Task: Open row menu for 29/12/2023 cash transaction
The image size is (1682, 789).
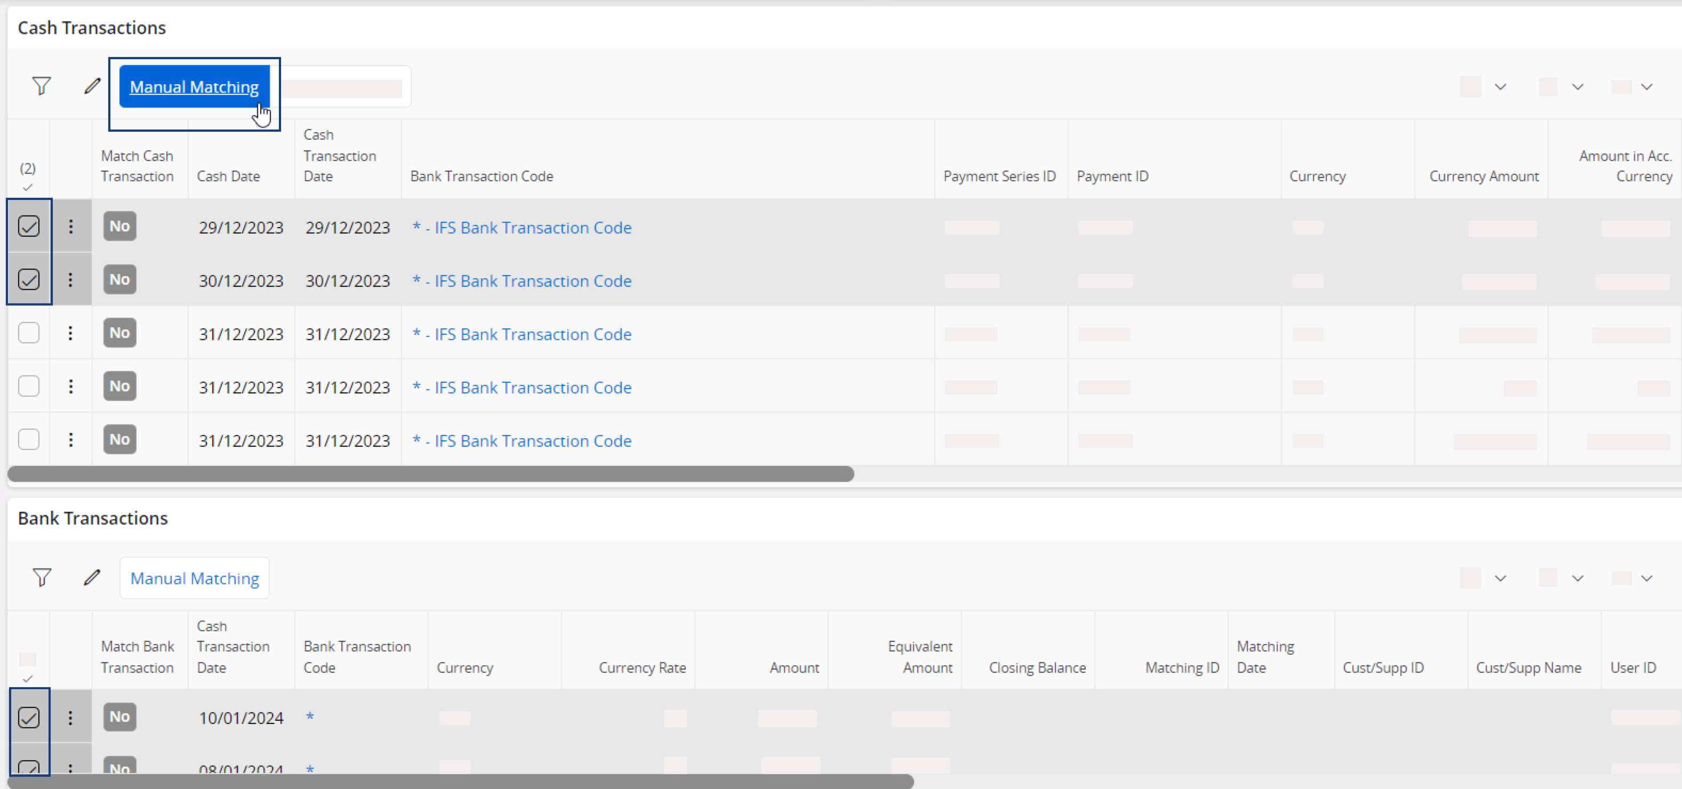Action: tap(70, 227)
